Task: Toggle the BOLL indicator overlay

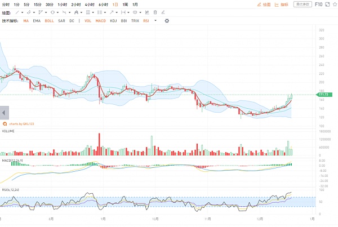Action: pos(49,20)
